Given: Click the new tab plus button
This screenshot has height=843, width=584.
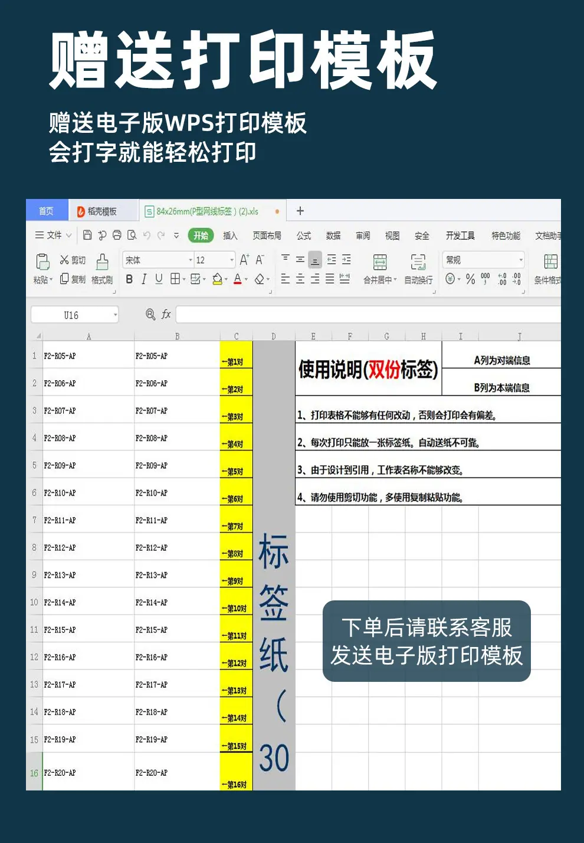Looking at the screenshot, I should (300, 211).
